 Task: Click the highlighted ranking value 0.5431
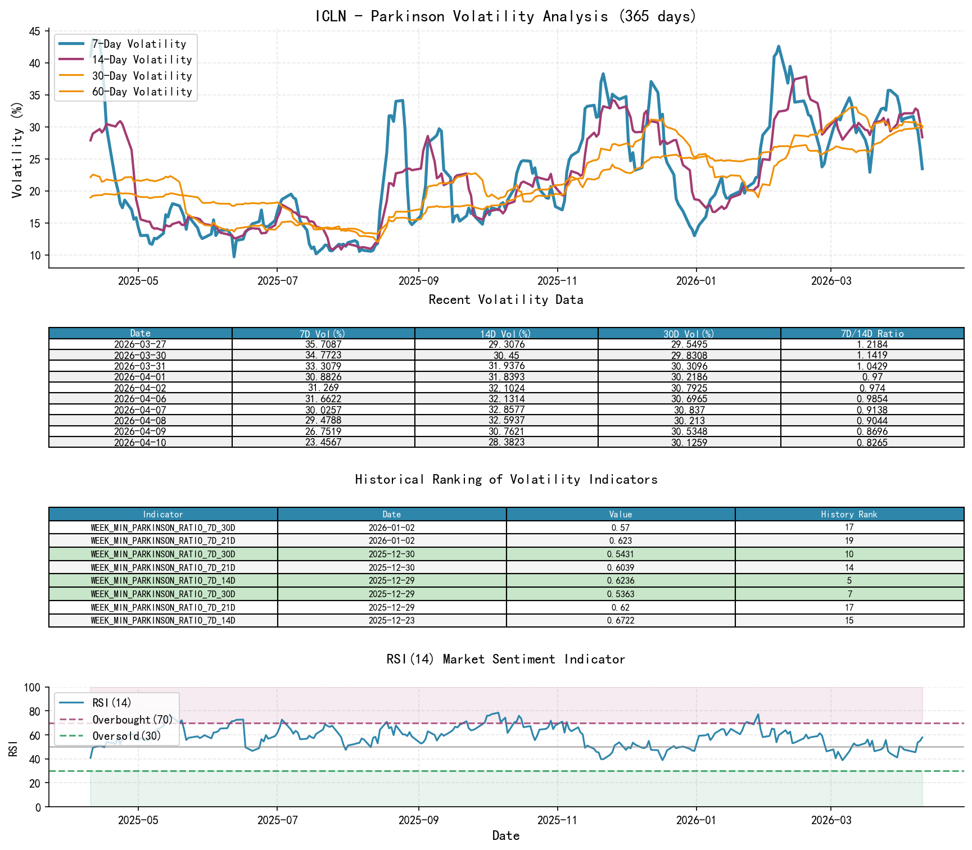[621, 554]
